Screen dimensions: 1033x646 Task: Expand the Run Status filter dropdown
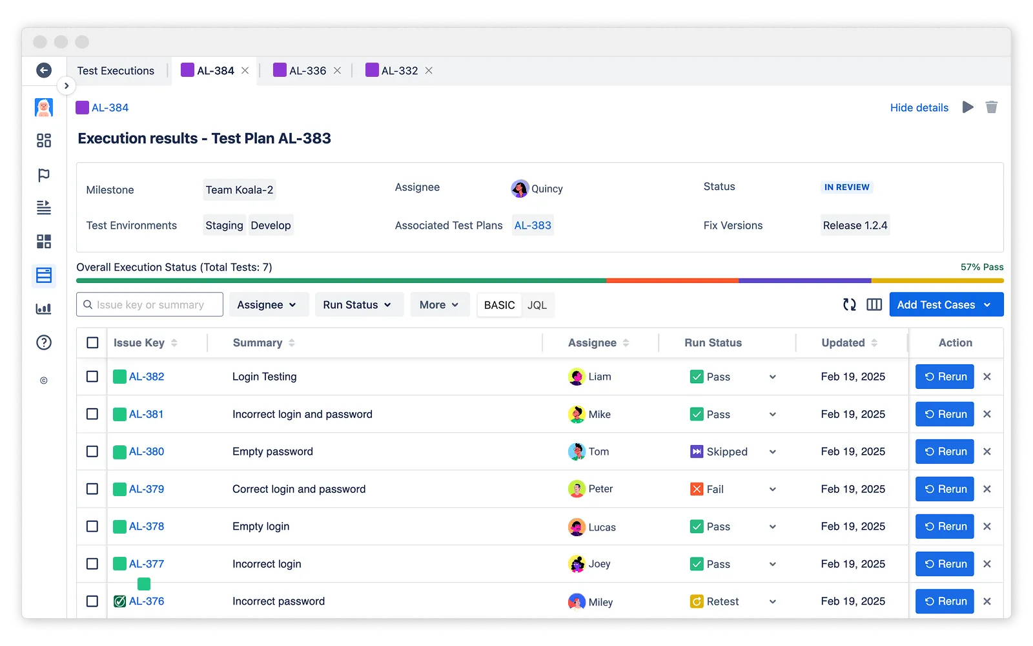[358, 305]
